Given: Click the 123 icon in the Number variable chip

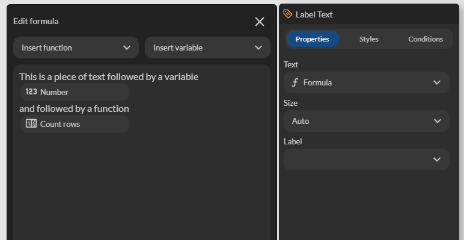Looking at the screenshot, I should pyautogui.click(x=31, y=92).
